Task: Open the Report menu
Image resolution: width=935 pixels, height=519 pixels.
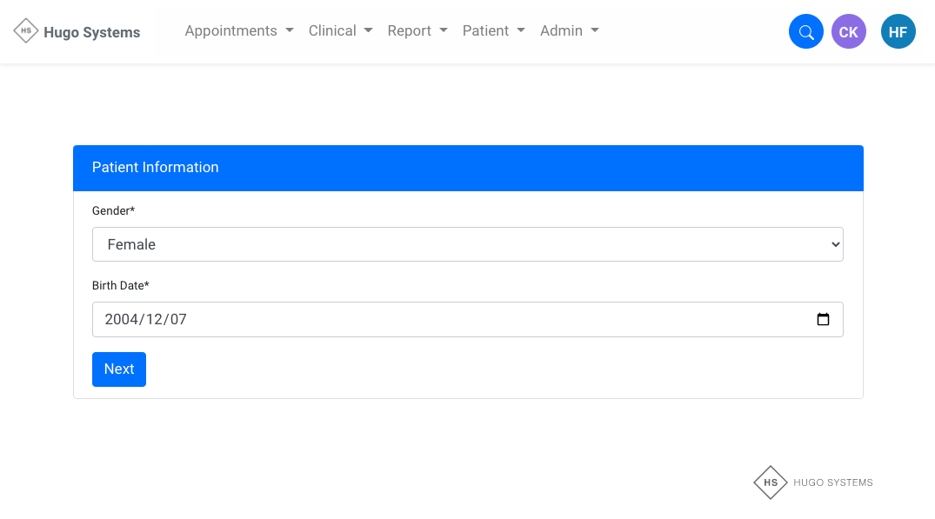Action: [x=417, y=30]
